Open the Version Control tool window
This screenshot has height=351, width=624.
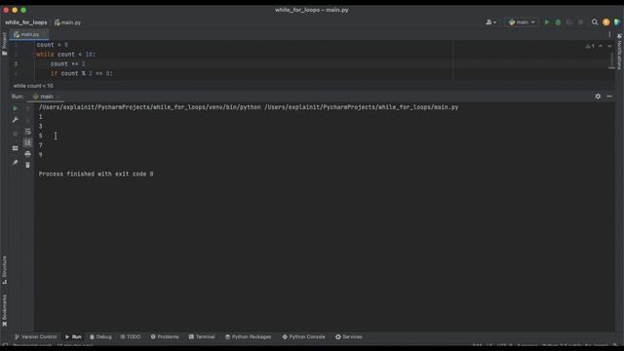point(36,336)
